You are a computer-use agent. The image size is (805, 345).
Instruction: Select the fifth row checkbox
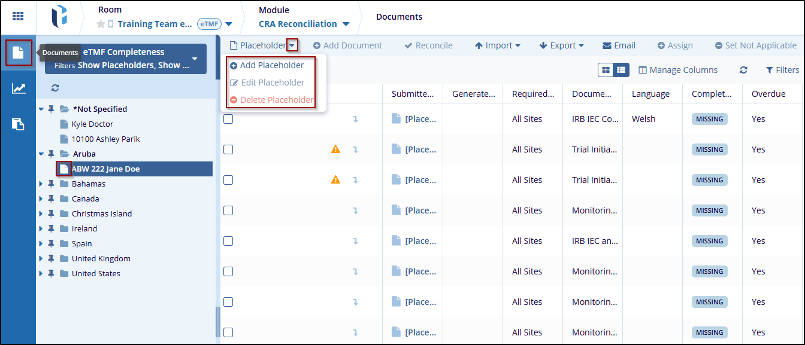click(x=228, y=241)
